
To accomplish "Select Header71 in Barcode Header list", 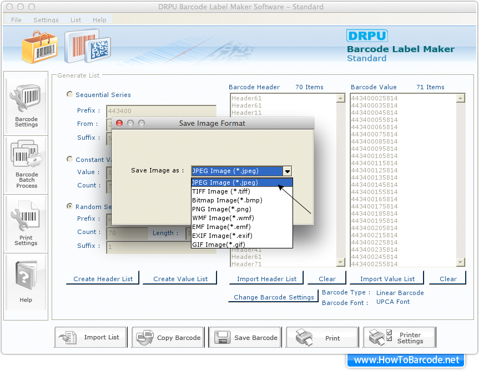I will click(x=246, y=264).
